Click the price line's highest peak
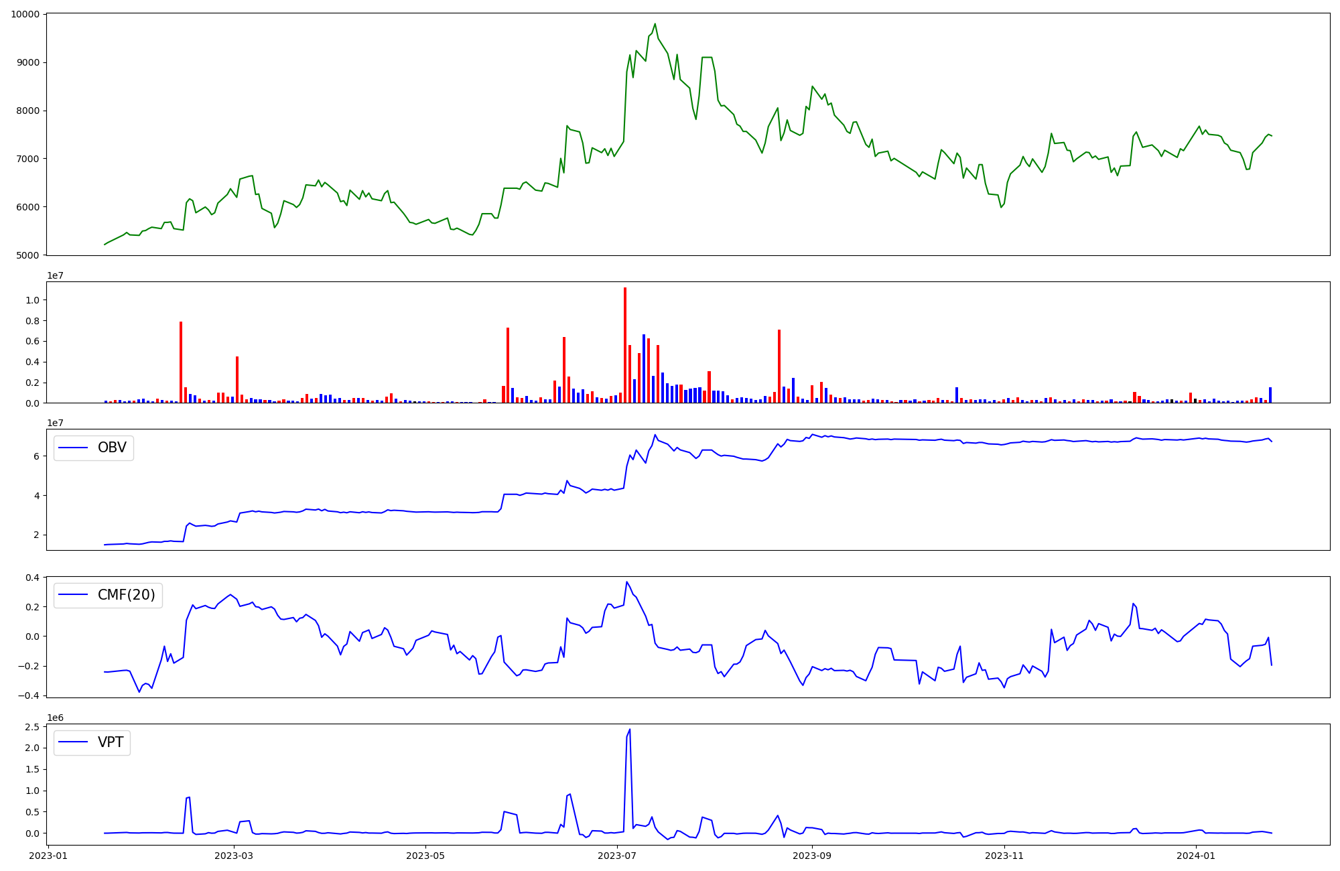This screenshot has width=1340, height=871. pos(655,24)
